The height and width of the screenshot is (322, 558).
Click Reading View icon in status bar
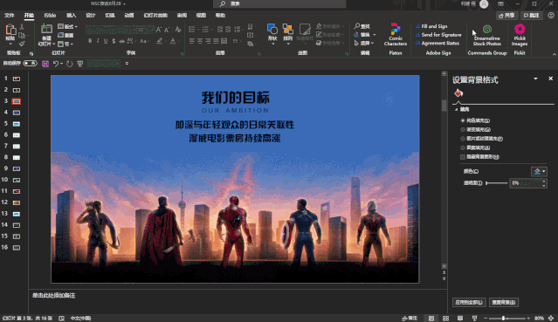tap(460, 319)
